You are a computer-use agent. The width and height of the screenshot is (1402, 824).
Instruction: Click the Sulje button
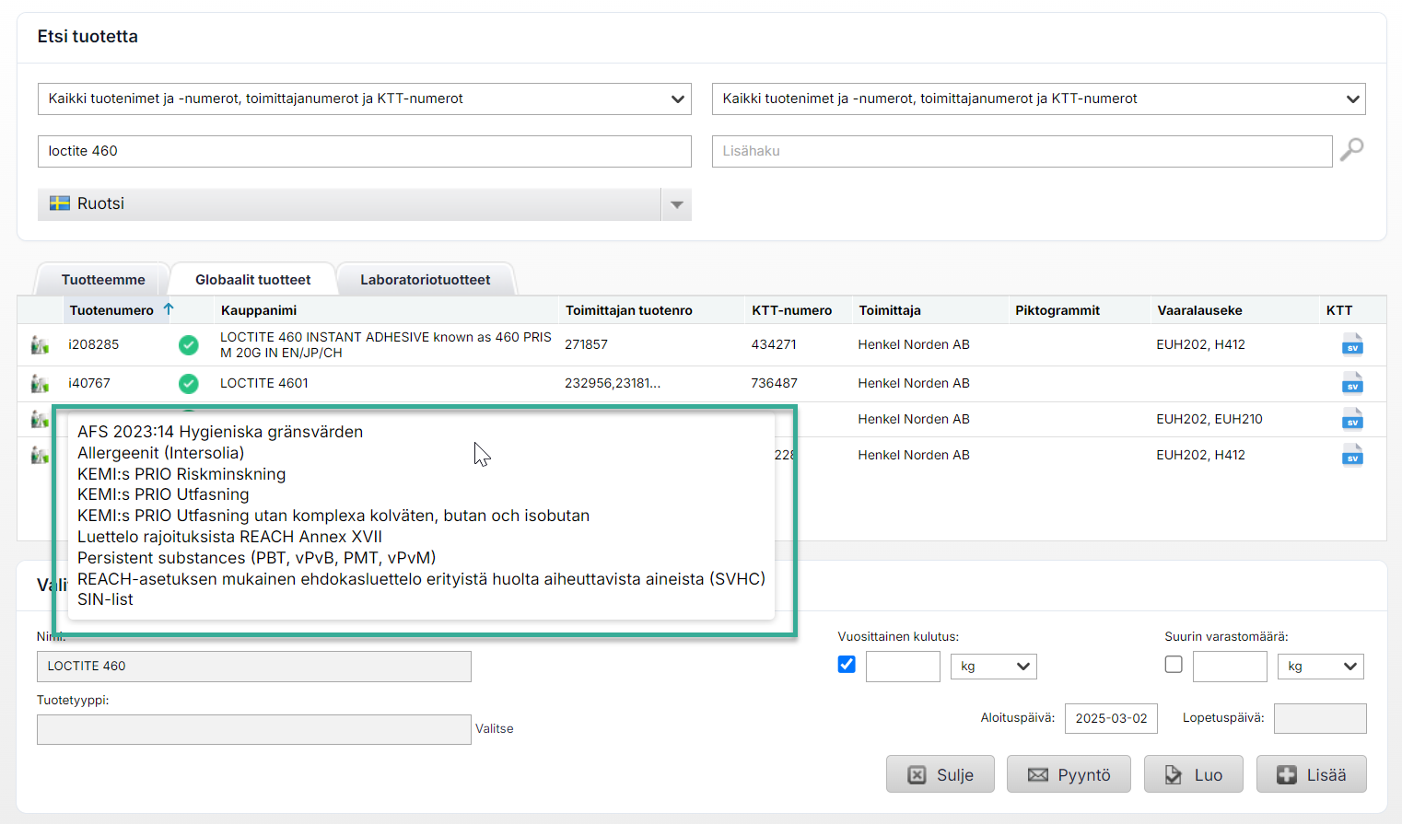click(941, 774)
